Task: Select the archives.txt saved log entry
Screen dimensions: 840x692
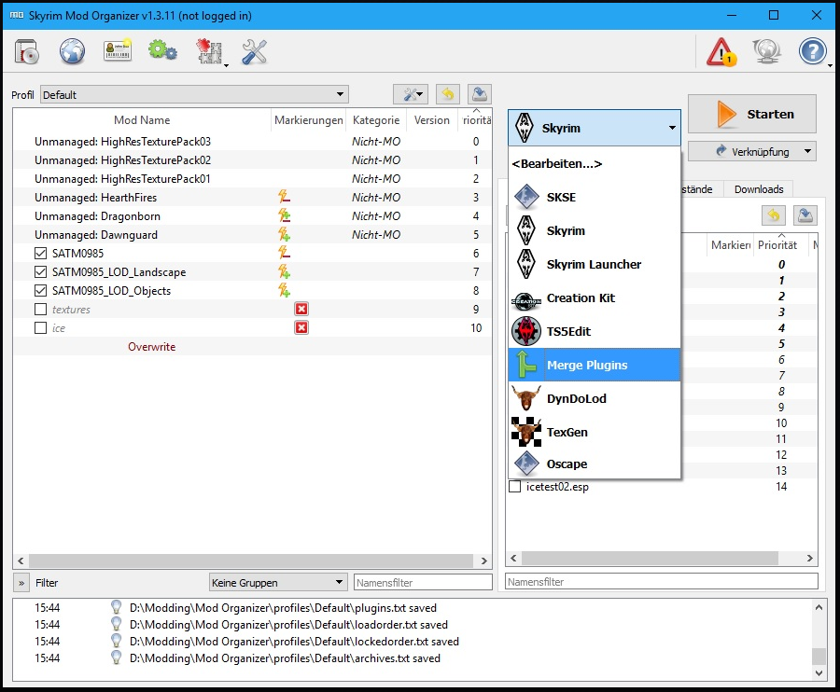Action: [412, 657]
